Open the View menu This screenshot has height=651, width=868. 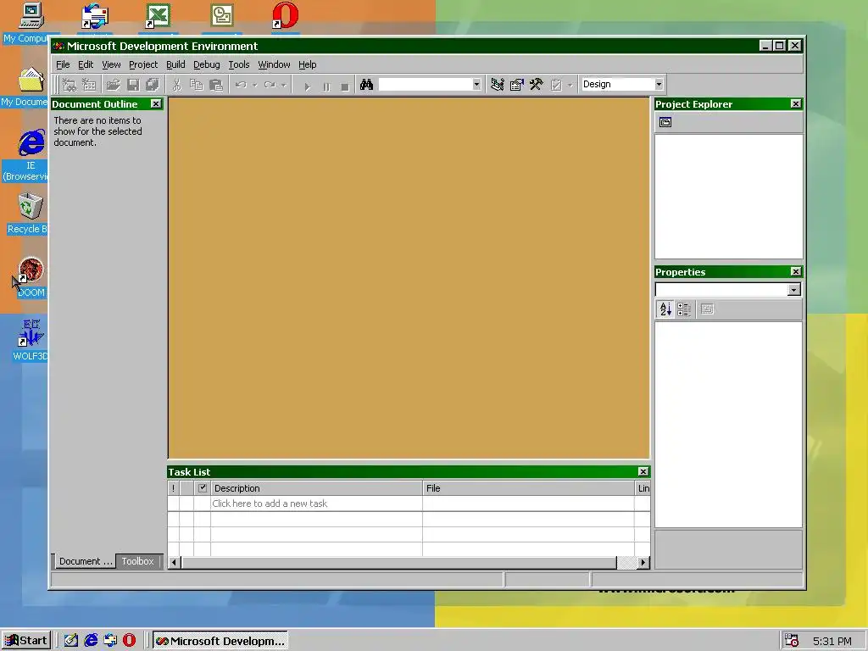[111, 64]
